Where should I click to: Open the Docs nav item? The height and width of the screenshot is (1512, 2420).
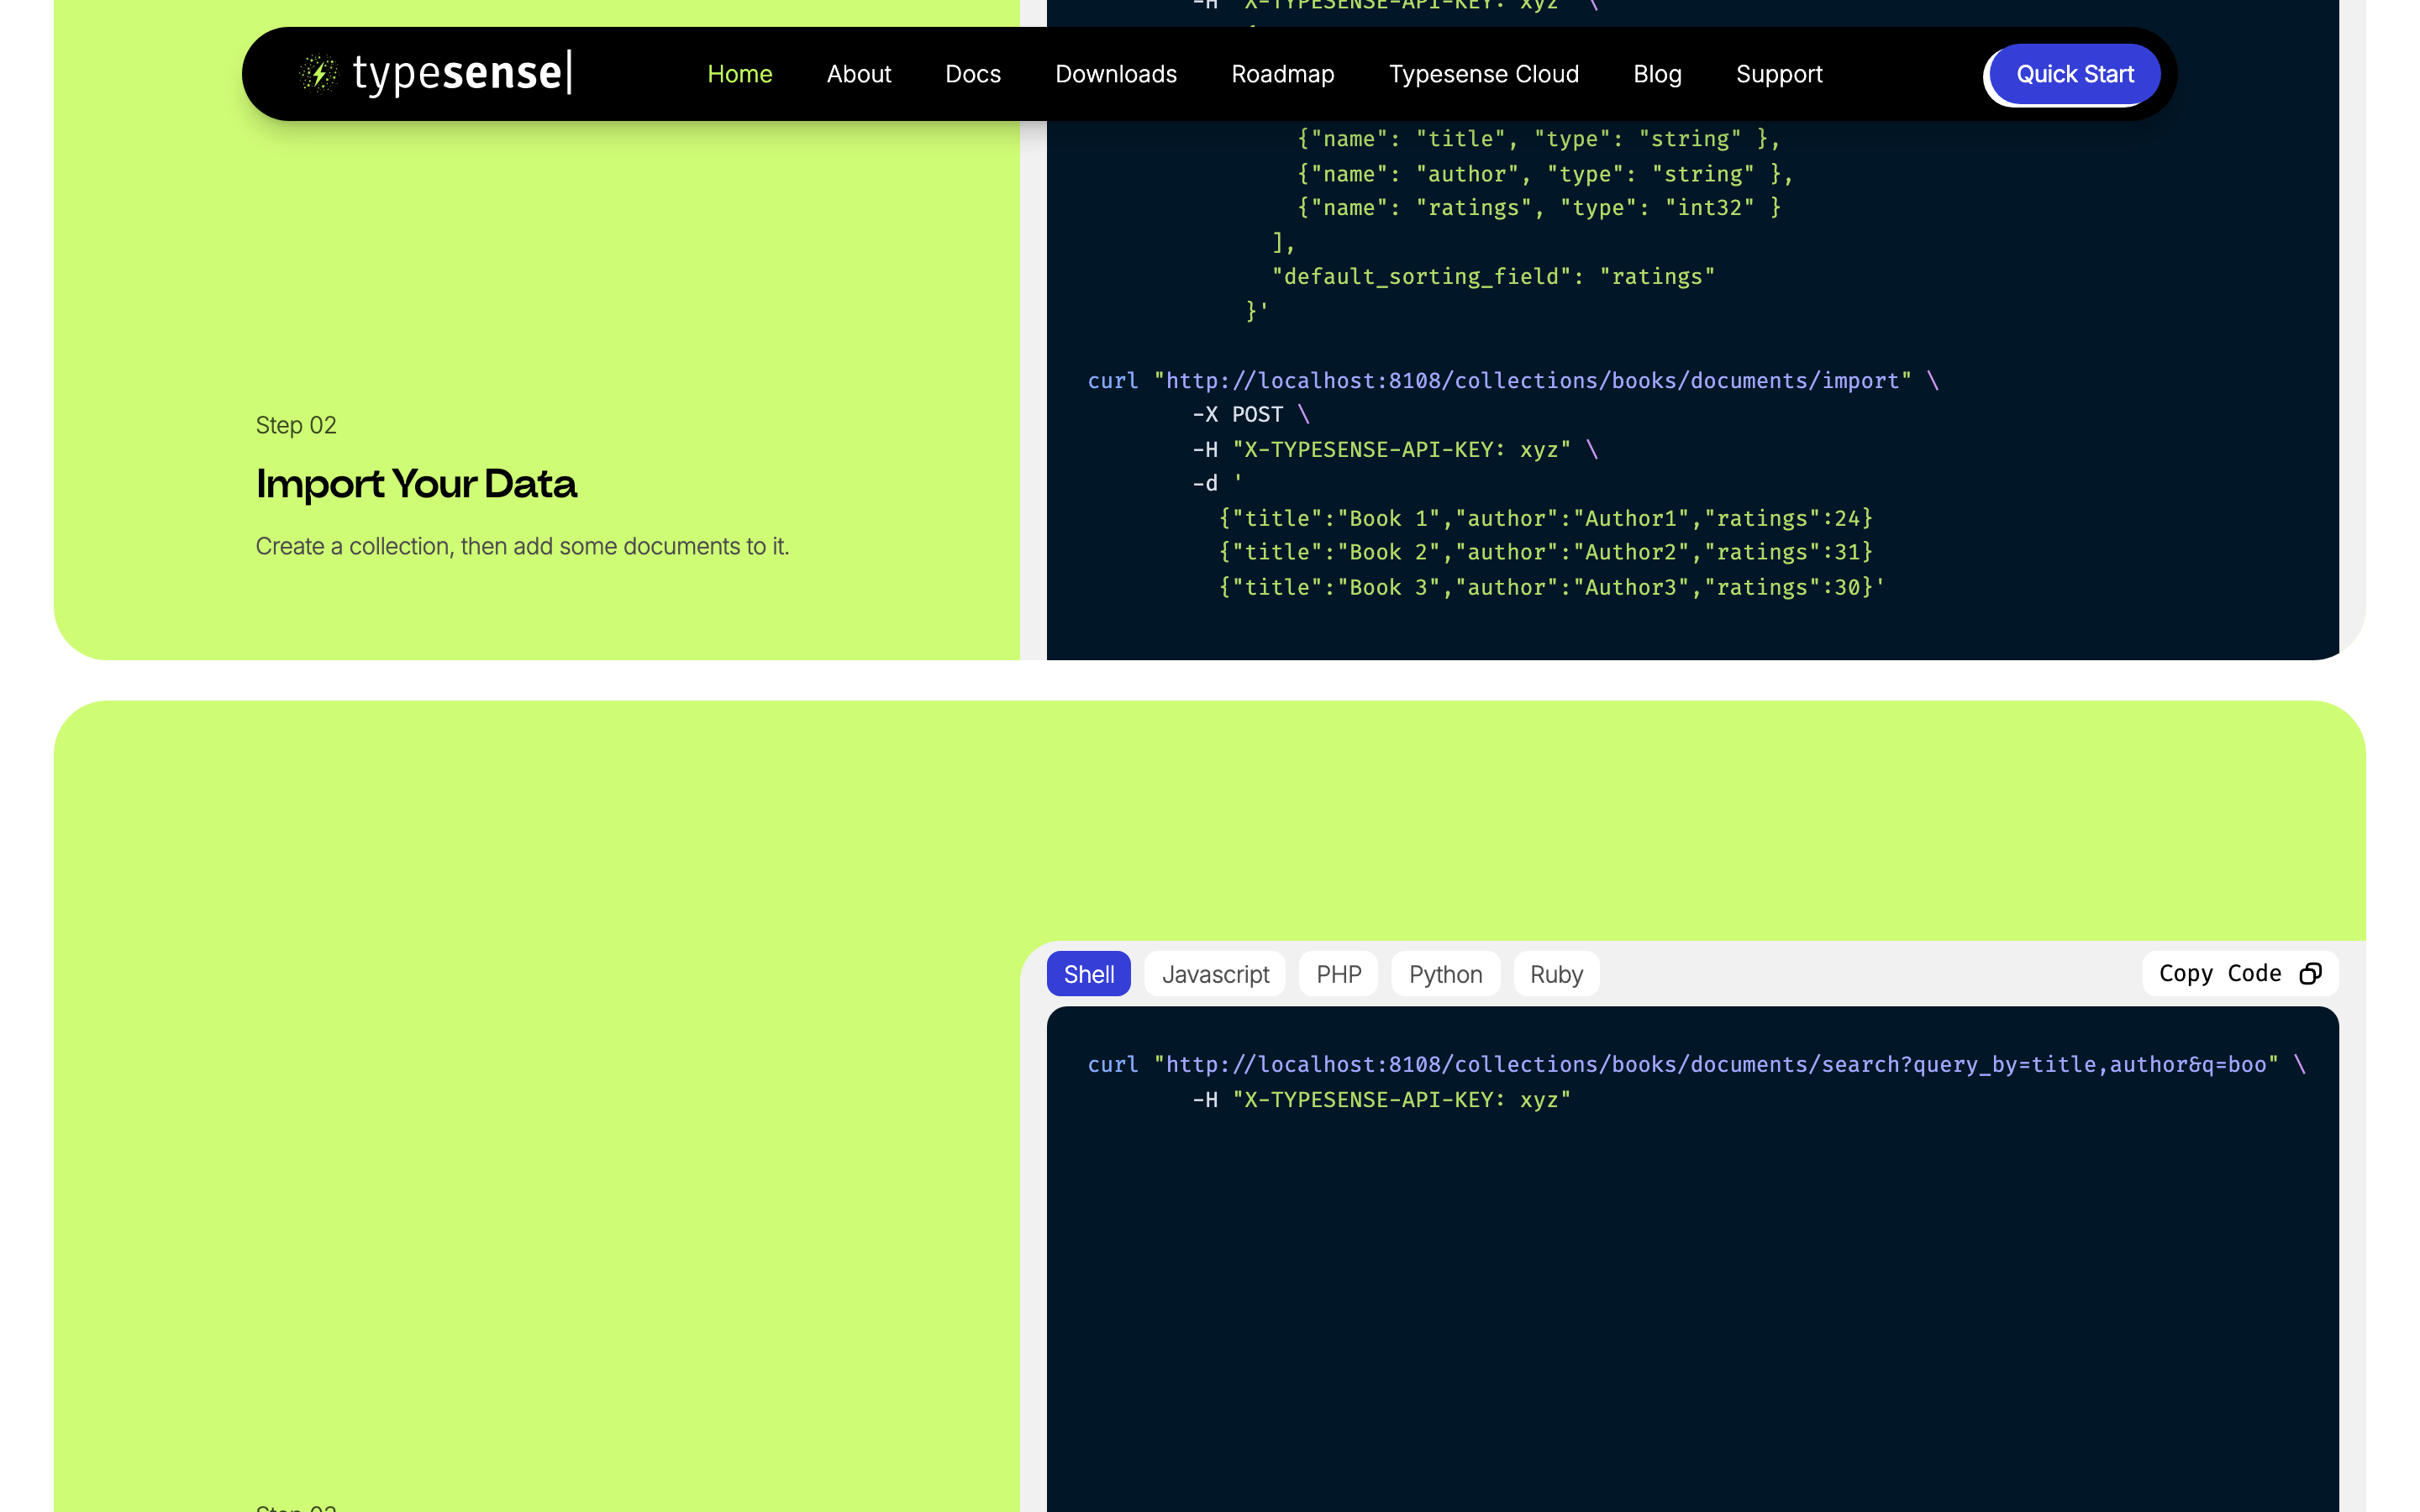pyautogui.click(x=973, y=74)
